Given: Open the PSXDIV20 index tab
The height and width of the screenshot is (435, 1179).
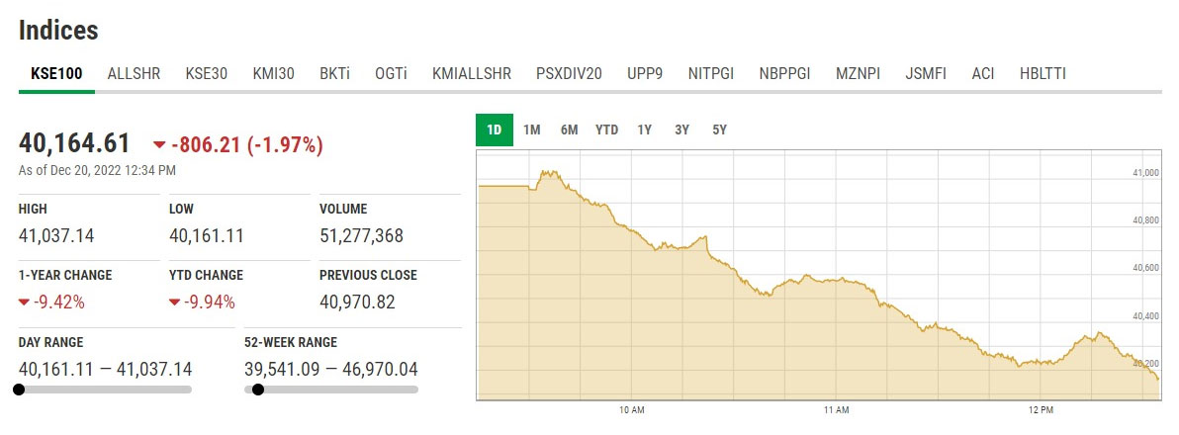Looking at the screenshot, I should [569, 74].
